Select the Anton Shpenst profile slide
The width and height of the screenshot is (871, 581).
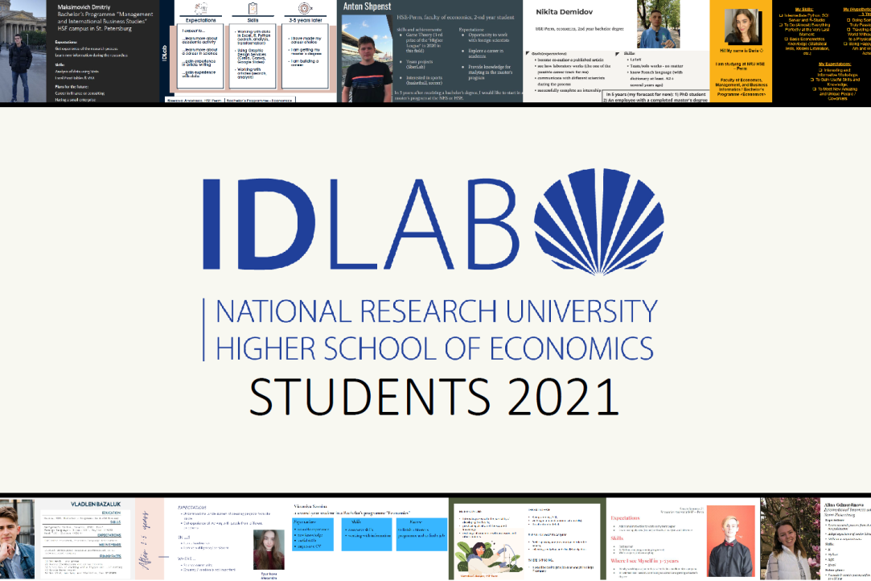pos(430,51)
